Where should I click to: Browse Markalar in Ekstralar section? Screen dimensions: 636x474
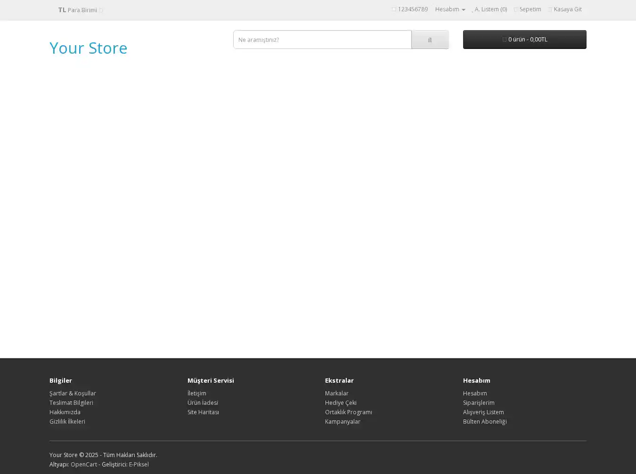(336, 394)
